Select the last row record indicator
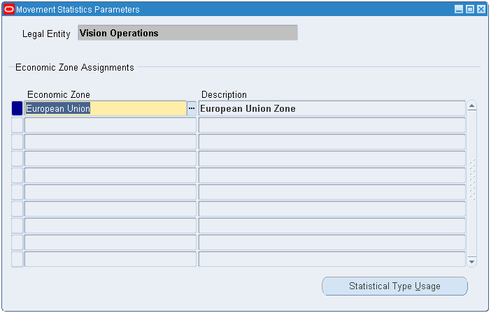This screenshot has height=313, width=491. pyautogui.click(x=17, y=259)
